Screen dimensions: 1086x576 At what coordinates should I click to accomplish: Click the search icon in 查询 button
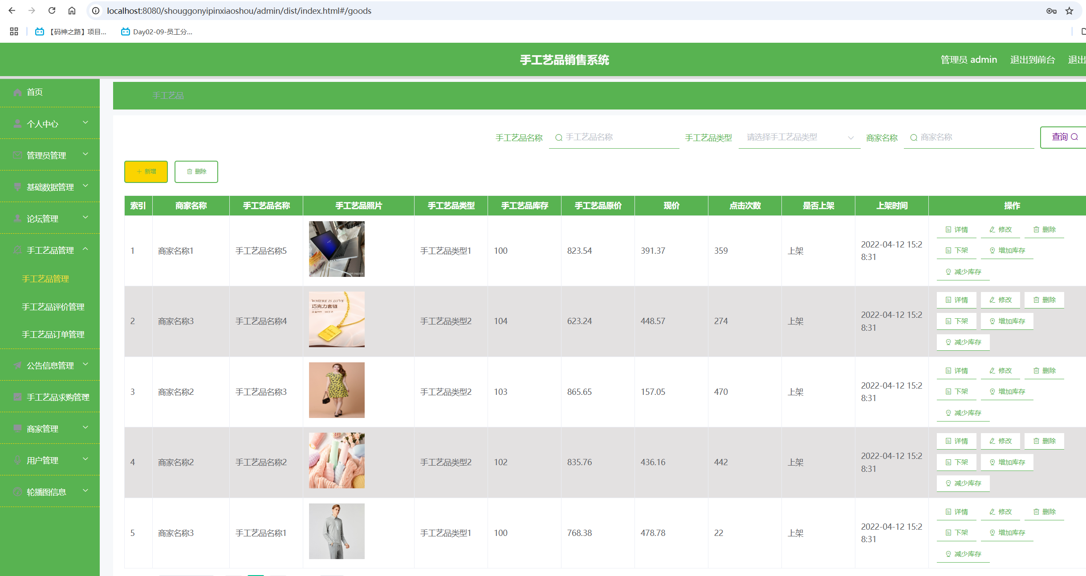coord(1074,137)
